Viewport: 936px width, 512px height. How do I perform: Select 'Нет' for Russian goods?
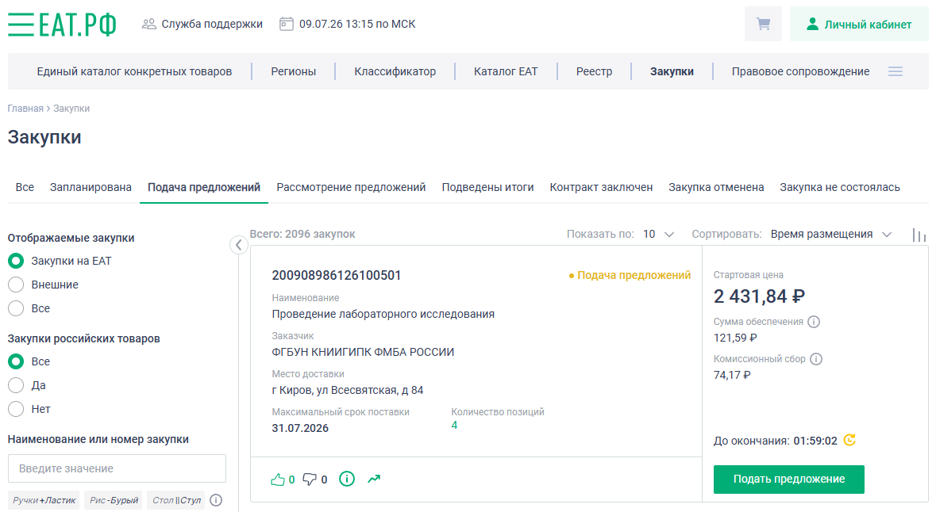click(16, 410)
